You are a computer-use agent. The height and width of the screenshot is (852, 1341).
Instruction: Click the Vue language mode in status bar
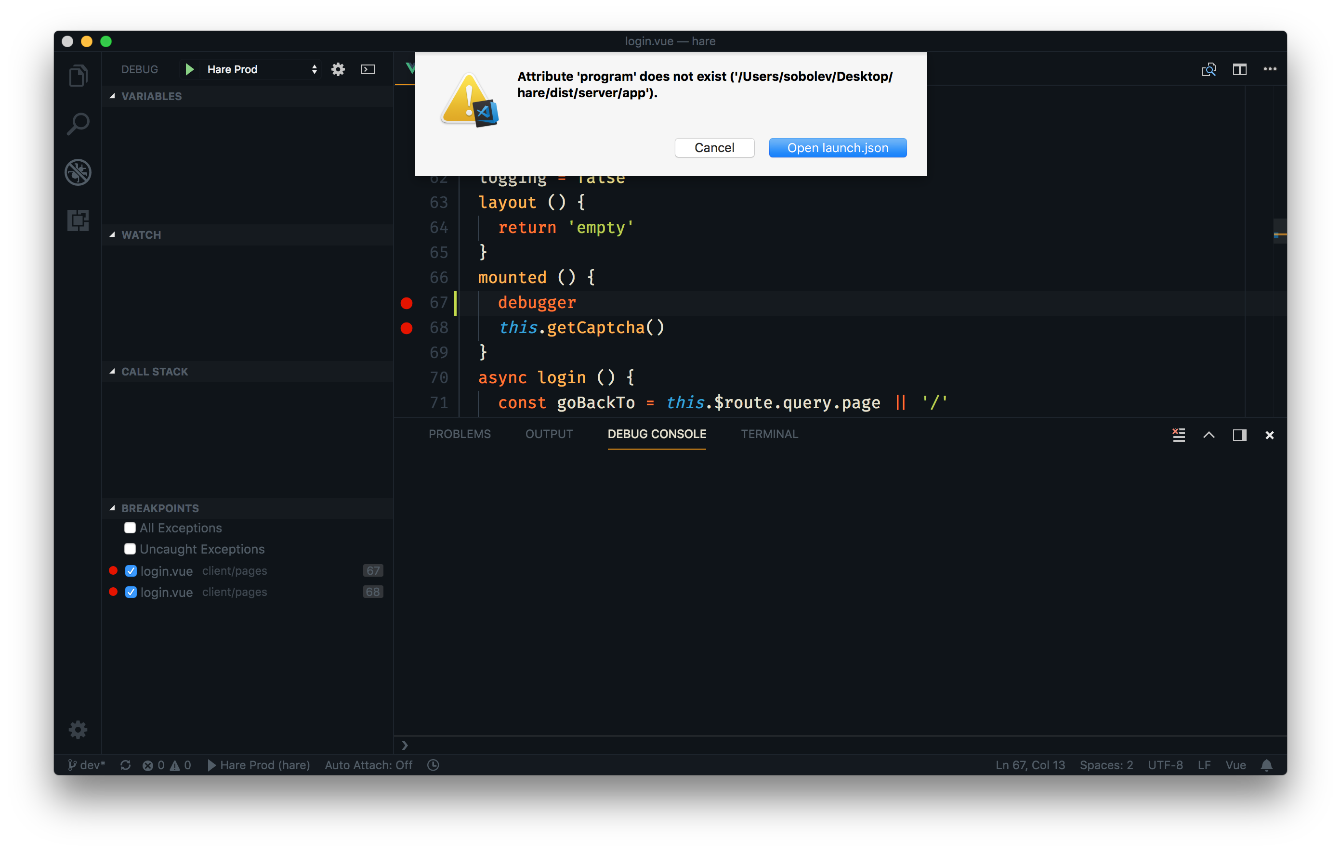point(1235,765)
